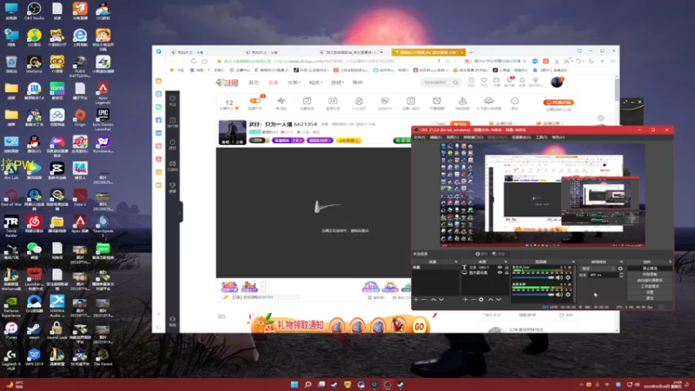Expand the 游戏 dropdown in Douyu navigation

click(x=337, y=83)
